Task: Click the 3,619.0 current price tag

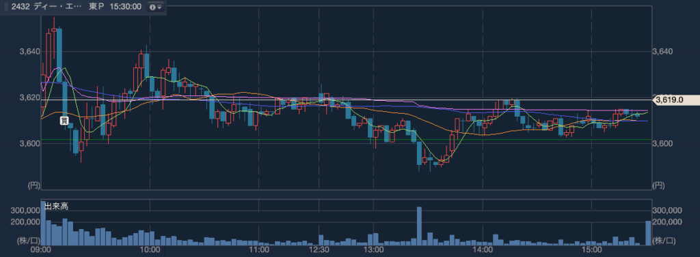Action: [x=677, y=101]
